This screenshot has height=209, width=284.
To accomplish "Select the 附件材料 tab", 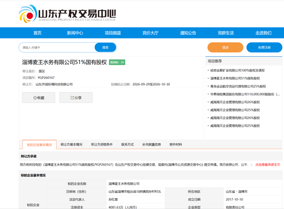I will (x=176, y=145).
